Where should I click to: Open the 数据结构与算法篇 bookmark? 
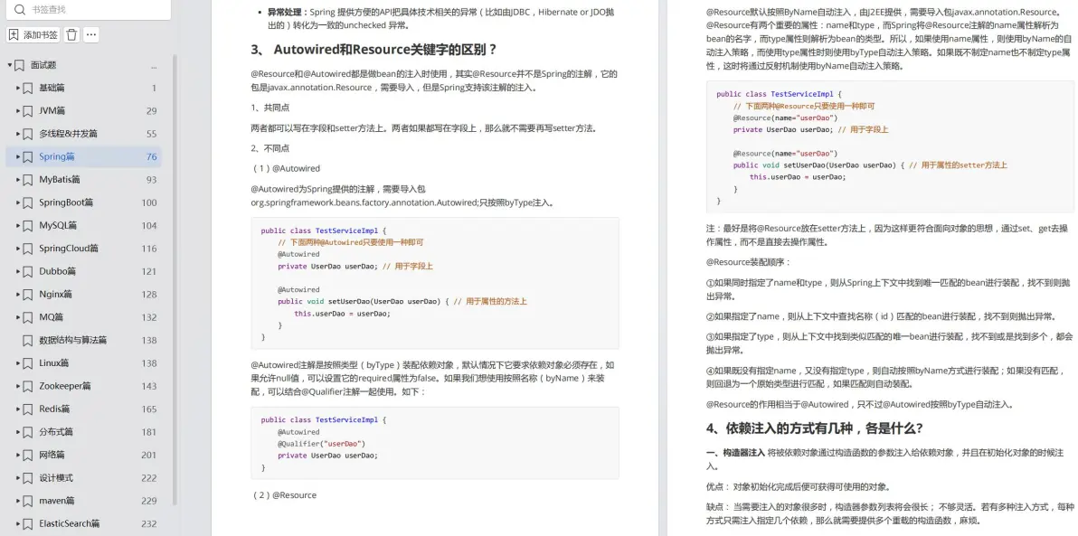[x=73, y=340]
